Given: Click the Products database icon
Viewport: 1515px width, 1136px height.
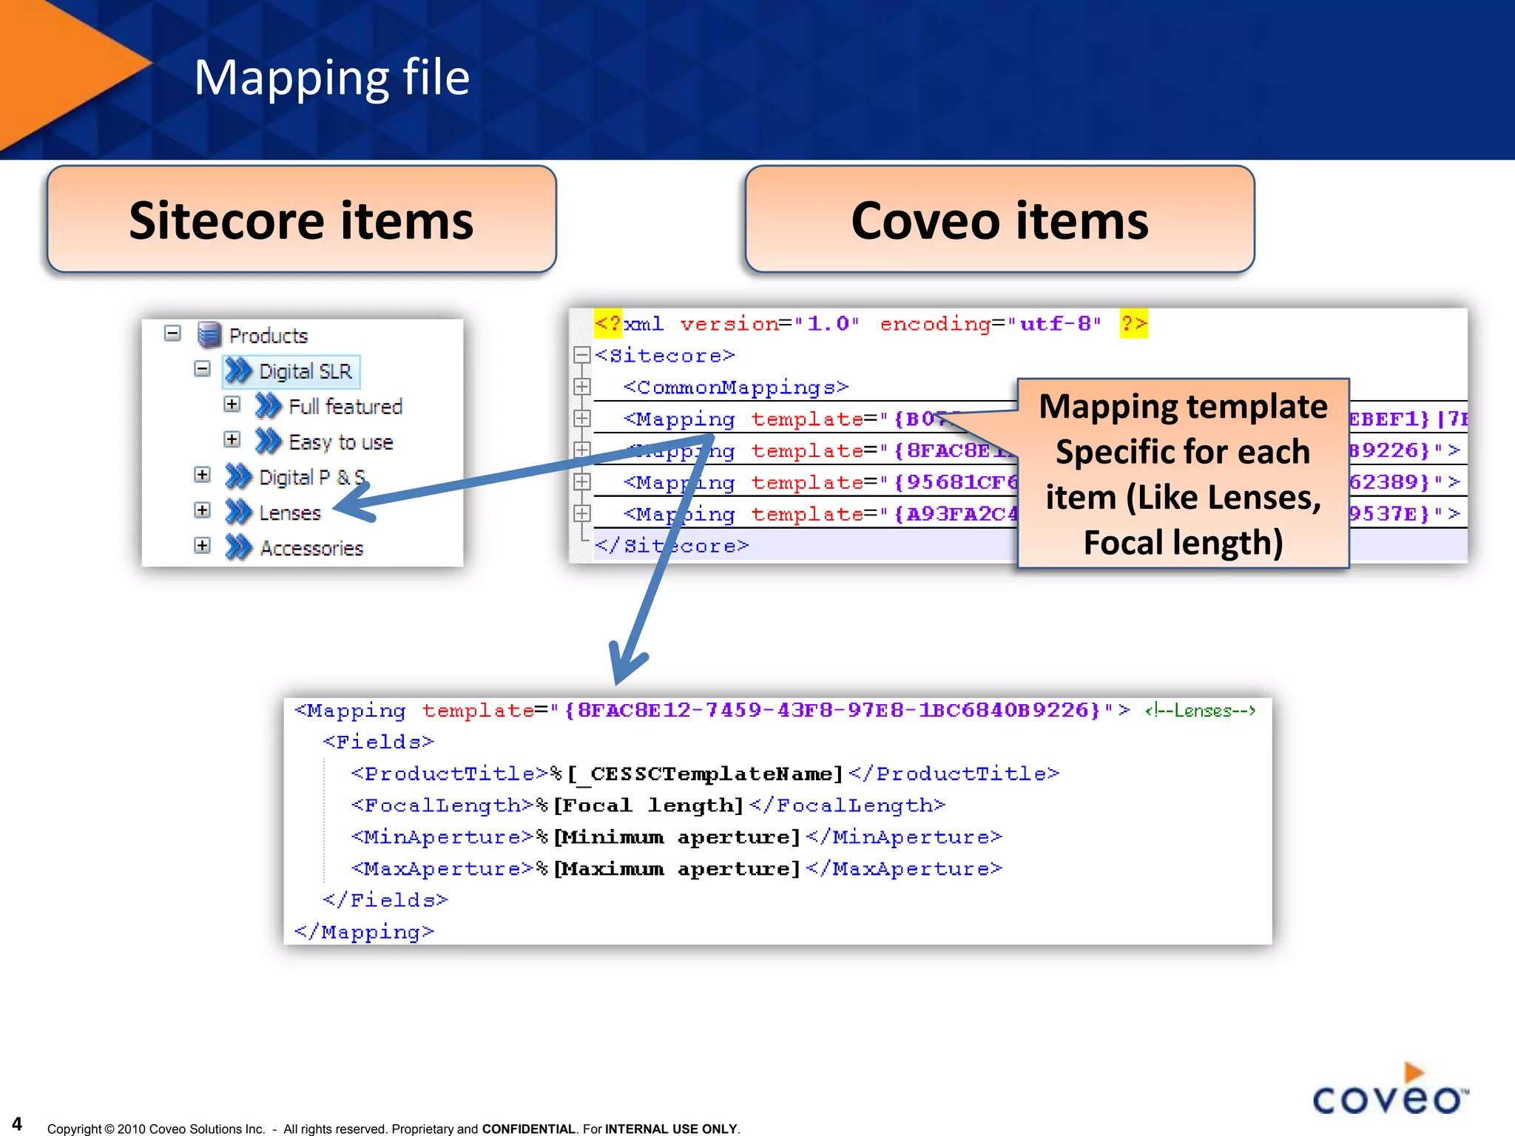Looking at the screenshot, I should (209, 335).
